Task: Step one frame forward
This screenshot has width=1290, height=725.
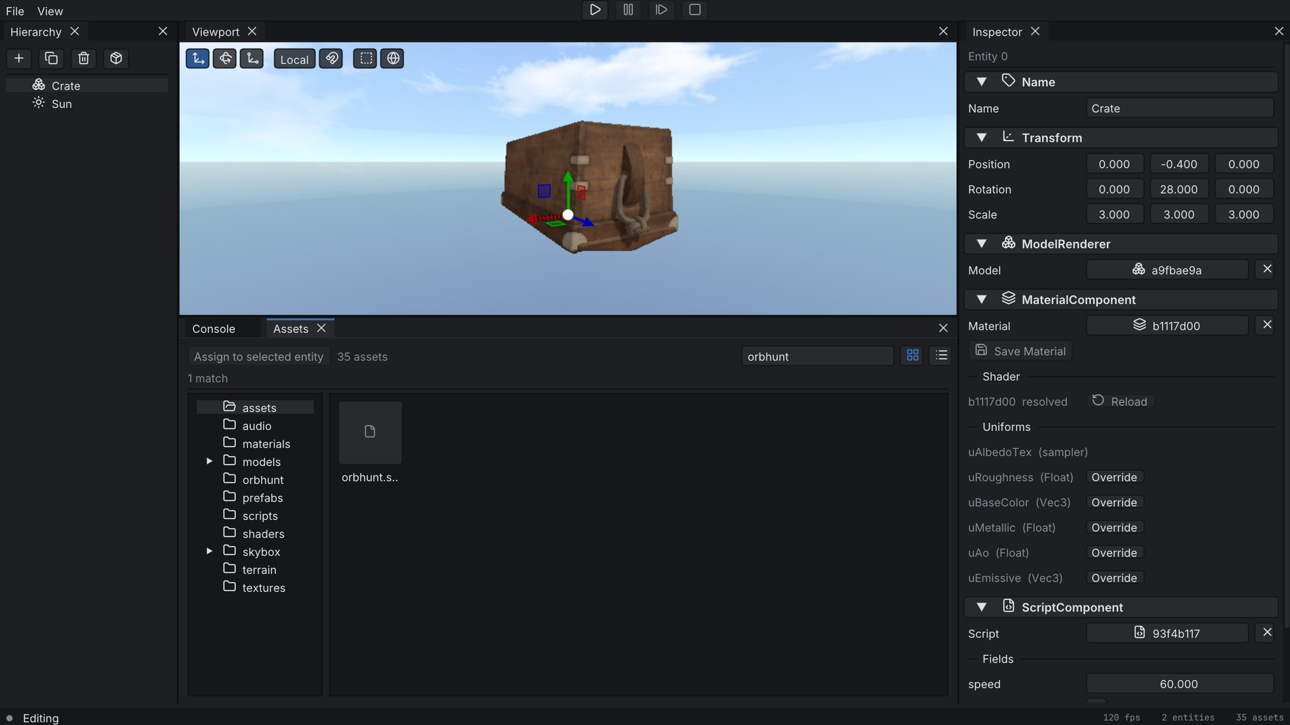Action: tap(662, 10)
